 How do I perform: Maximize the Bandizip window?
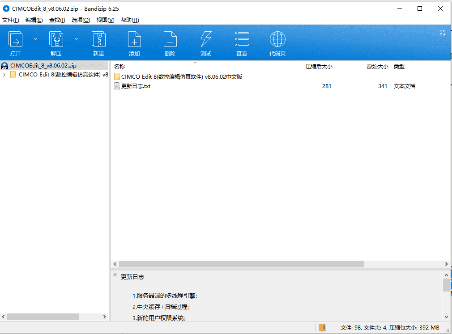(420, 8)
